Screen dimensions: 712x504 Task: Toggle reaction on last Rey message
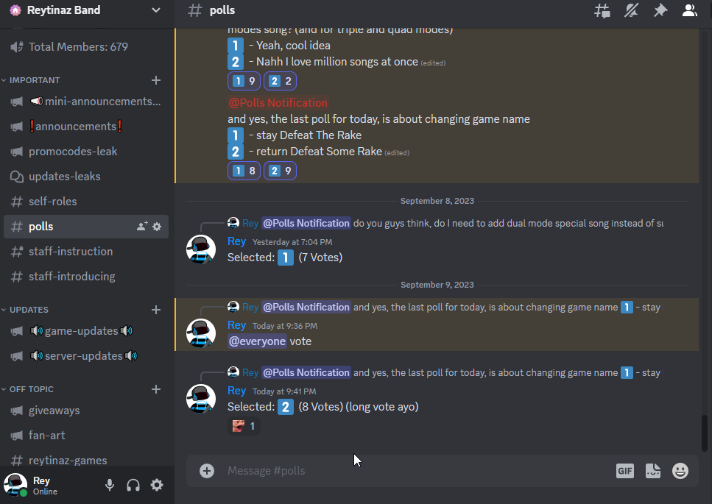coord(244,426)
